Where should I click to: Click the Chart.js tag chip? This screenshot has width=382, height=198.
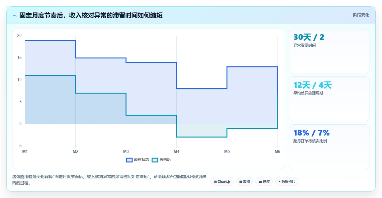(222, 182)
